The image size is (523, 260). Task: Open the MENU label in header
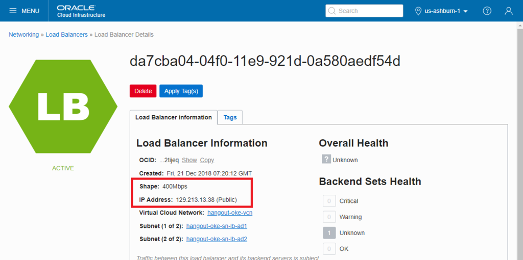(30, 11)
